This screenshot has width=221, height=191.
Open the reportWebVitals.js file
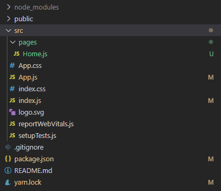[46, 124]
